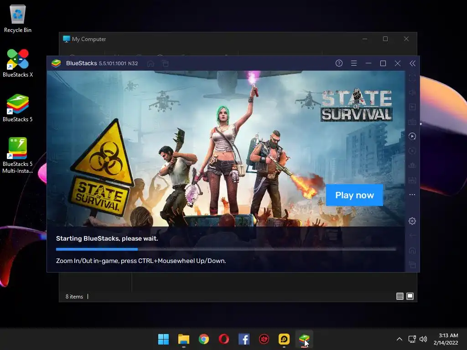
Task: Toggle fullscreen from BlueStacks side toolbar
Action: (412, 78)
